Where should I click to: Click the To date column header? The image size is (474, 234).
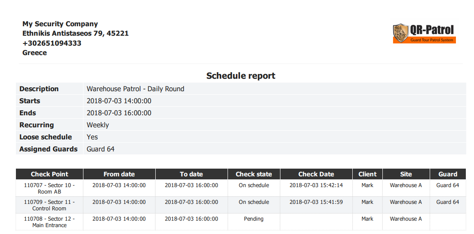(191, 174)
